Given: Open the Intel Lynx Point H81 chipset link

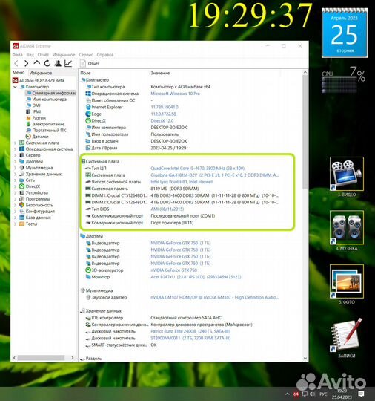Looking at the screenshot, I should pyautogui.click(x=182, y=182).
